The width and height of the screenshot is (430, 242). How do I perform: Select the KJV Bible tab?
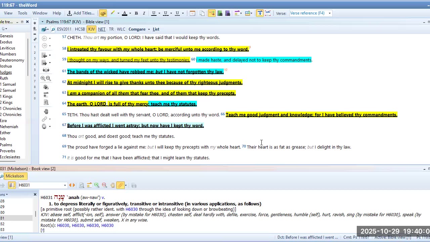click(91, 29)
